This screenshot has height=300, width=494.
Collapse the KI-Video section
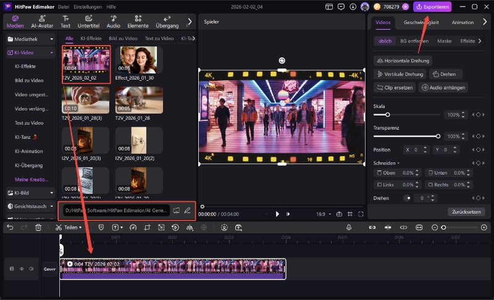coord(30,52)
